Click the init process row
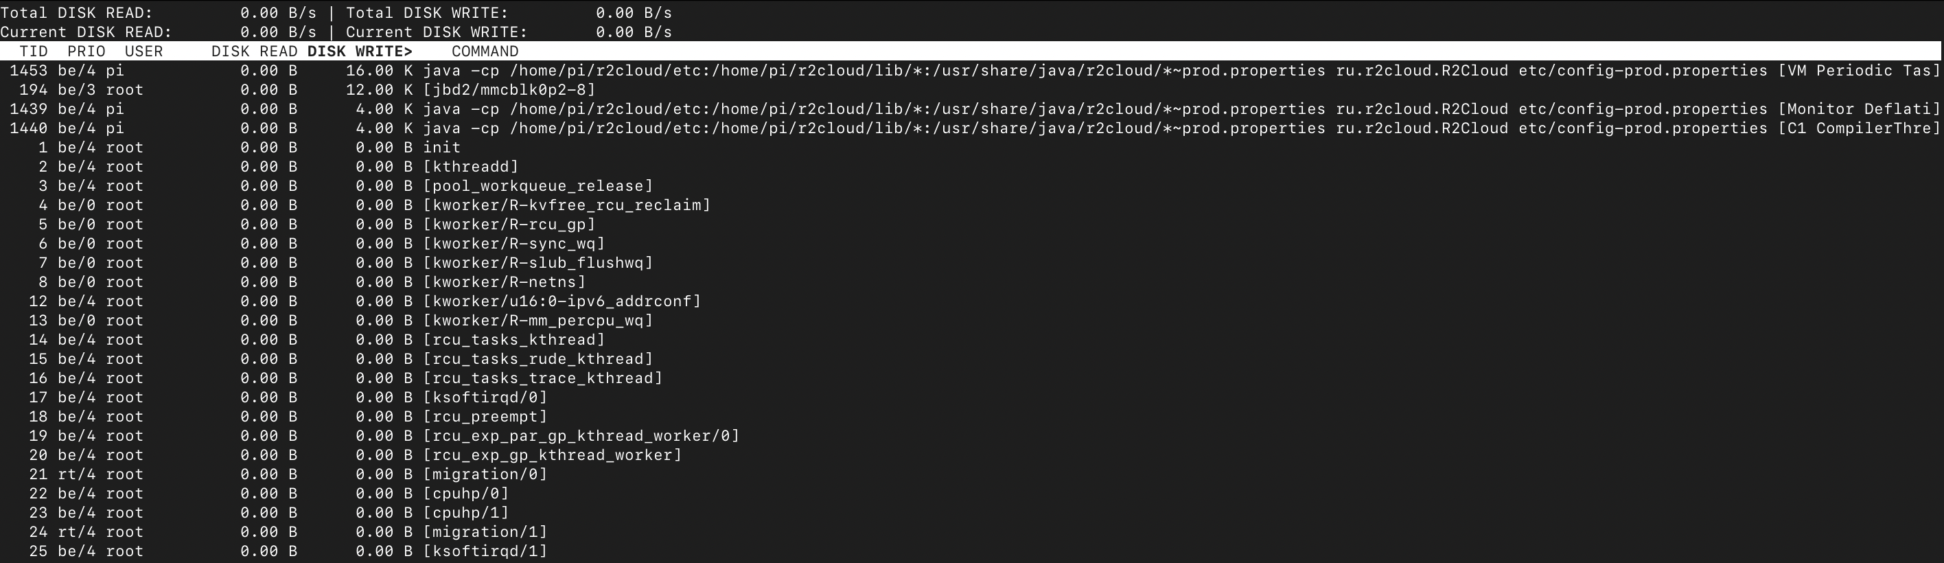1944x563 pixels. tap(441, 148)
